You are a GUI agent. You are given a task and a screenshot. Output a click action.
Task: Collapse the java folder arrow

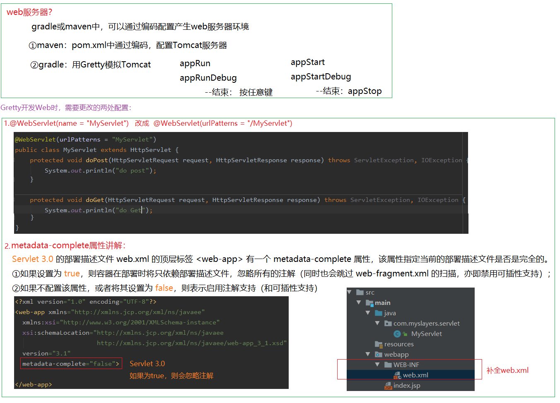pos(368,313)
